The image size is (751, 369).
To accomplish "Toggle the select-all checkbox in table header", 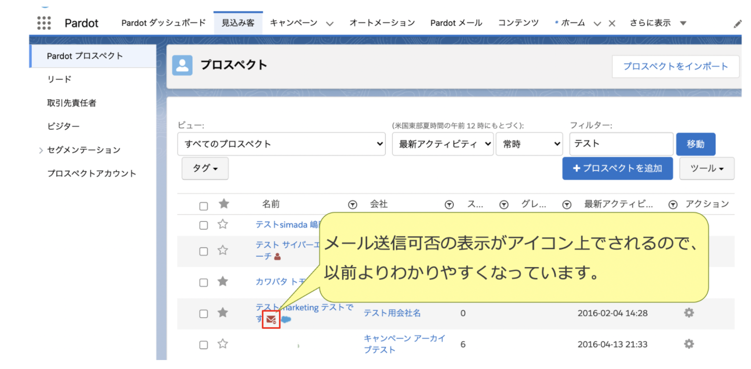I will (x=203, y=206).
